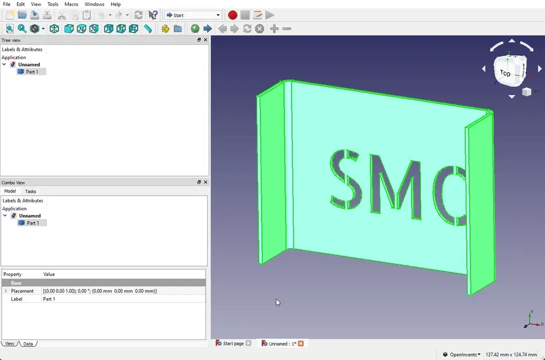Click the red Record Macro button

(232, 15)
